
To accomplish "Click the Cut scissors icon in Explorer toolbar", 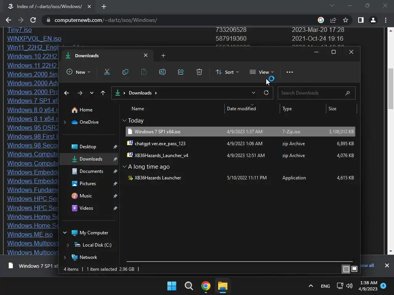I will click(x=107, y=72).
